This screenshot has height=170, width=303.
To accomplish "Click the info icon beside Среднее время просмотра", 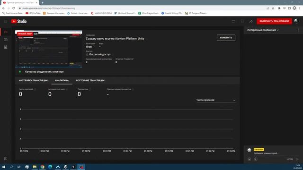I will pos(133,89).
